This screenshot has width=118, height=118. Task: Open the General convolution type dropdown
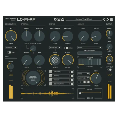11,48
